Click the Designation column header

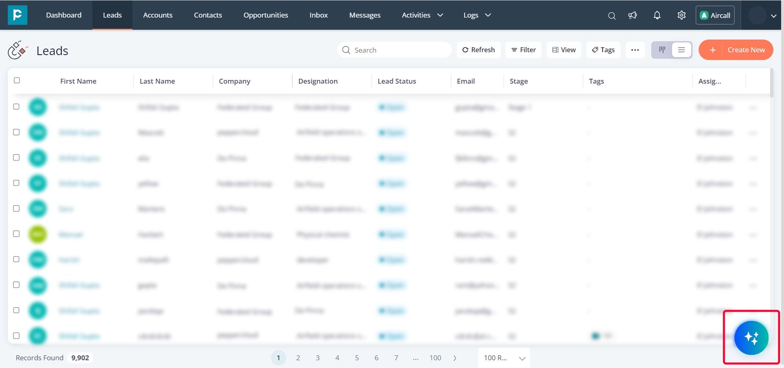[x=318, y=81]
